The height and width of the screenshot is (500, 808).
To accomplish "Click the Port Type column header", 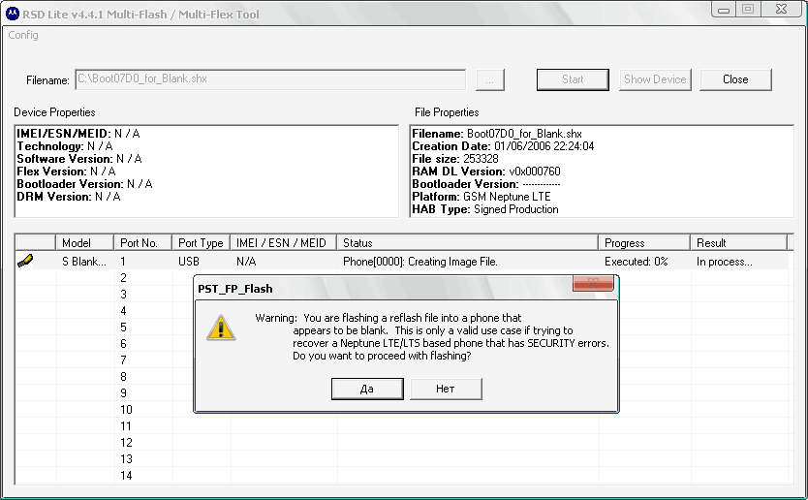I will click(x=201, y=243).
